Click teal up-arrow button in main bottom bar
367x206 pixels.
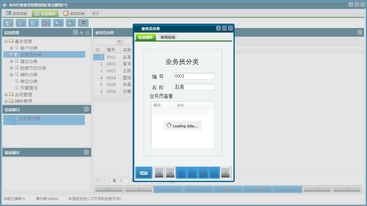point(287,189)
